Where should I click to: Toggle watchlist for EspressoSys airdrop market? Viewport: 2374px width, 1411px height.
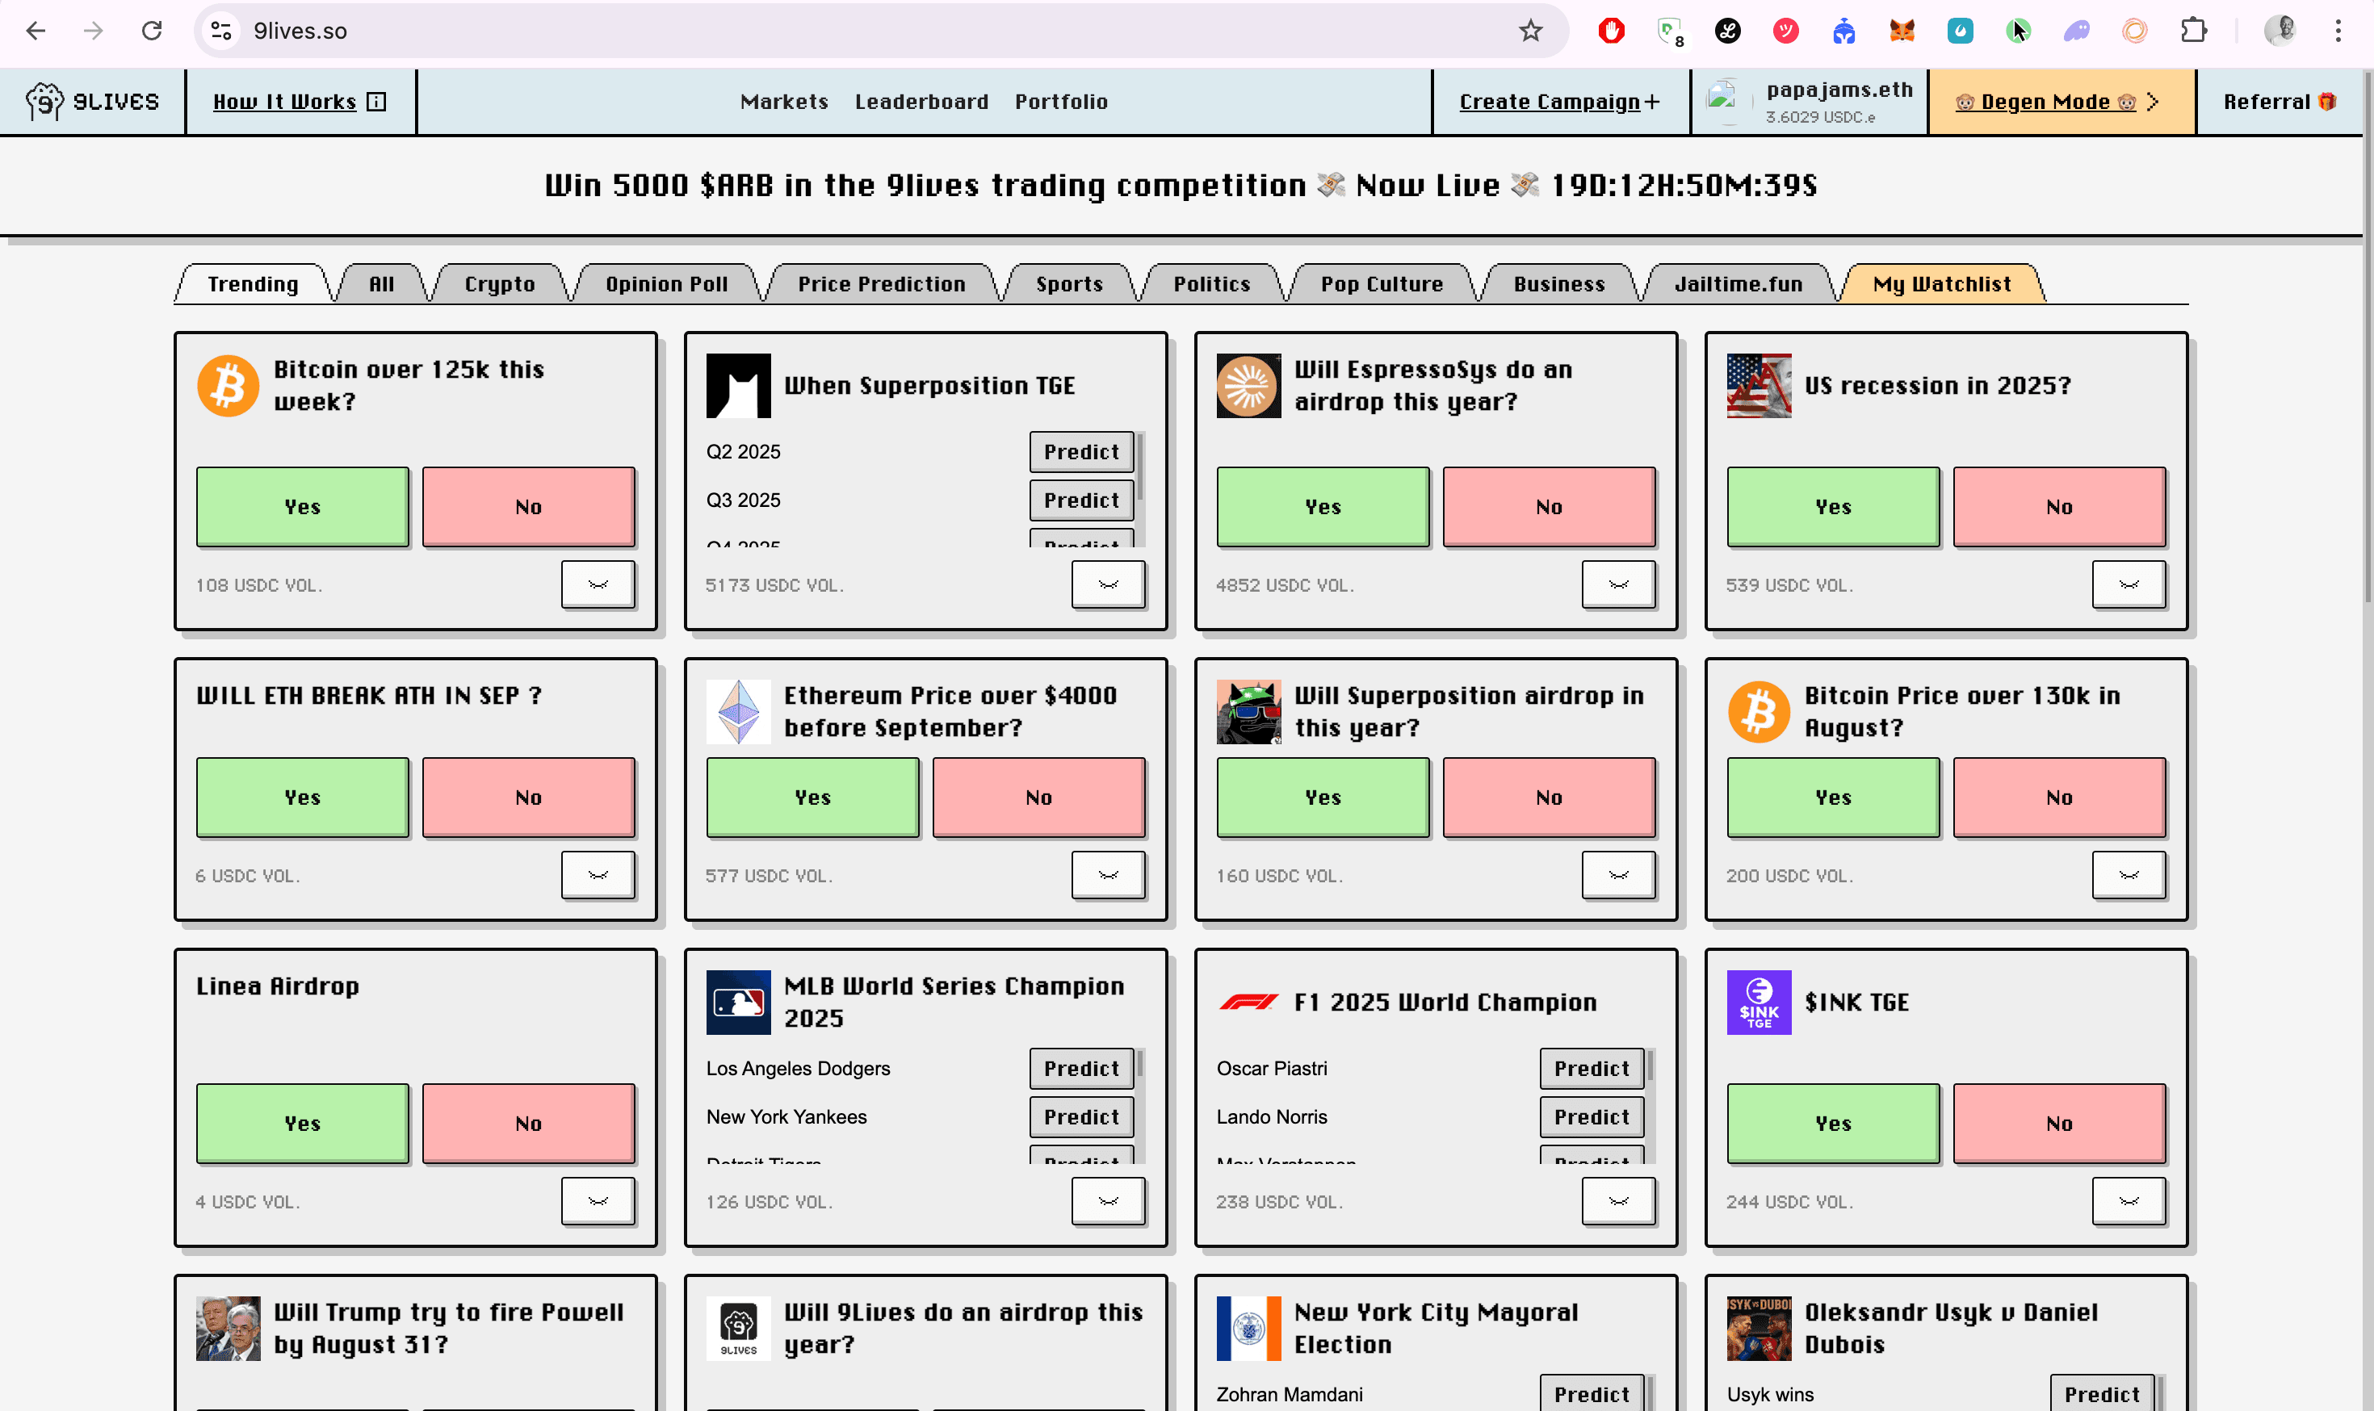tap(1618, 584)
